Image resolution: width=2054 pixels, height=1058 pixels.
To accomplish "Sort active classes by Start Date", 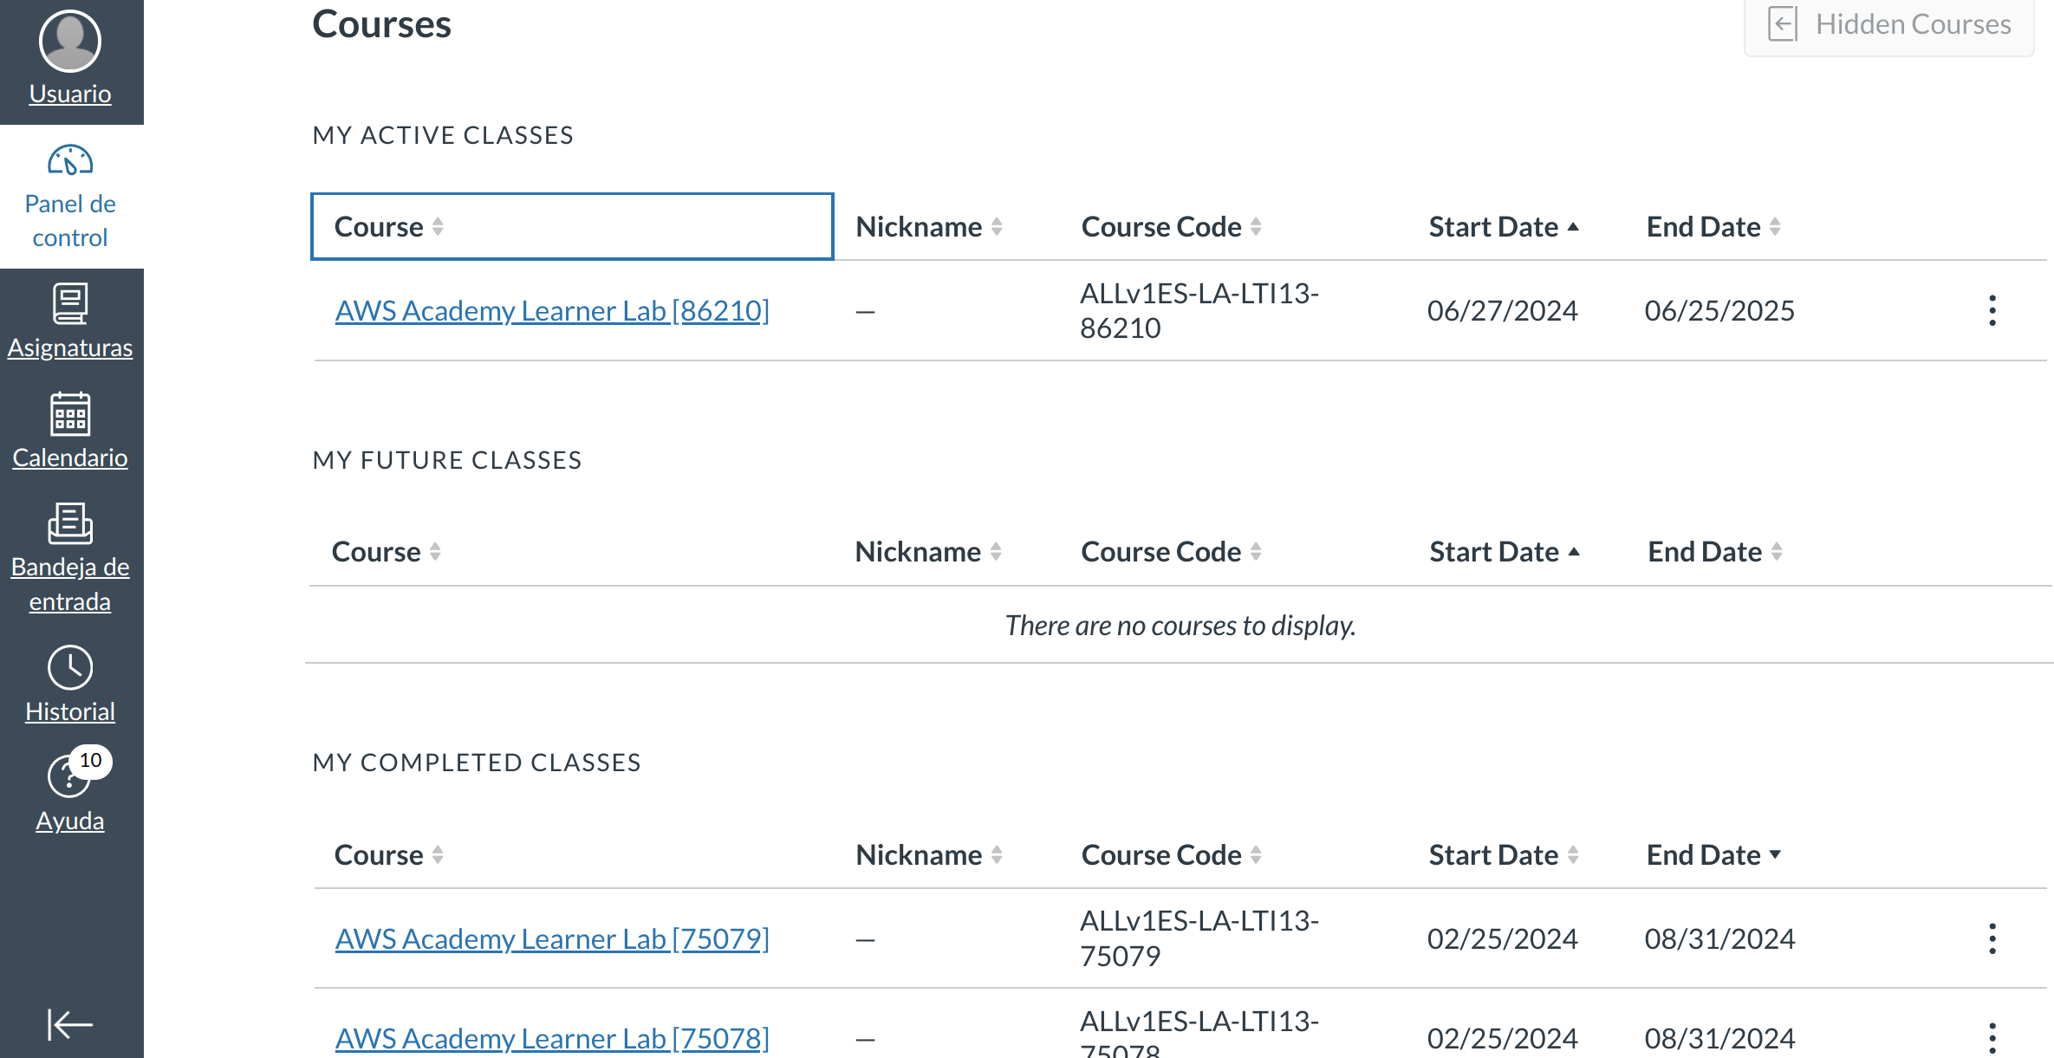I will coord(1505,226).
